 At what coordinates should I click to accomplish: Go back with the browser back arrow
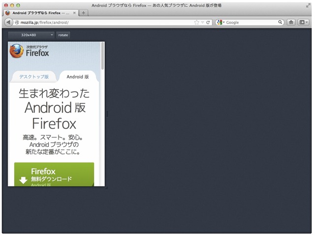(8, 22)
